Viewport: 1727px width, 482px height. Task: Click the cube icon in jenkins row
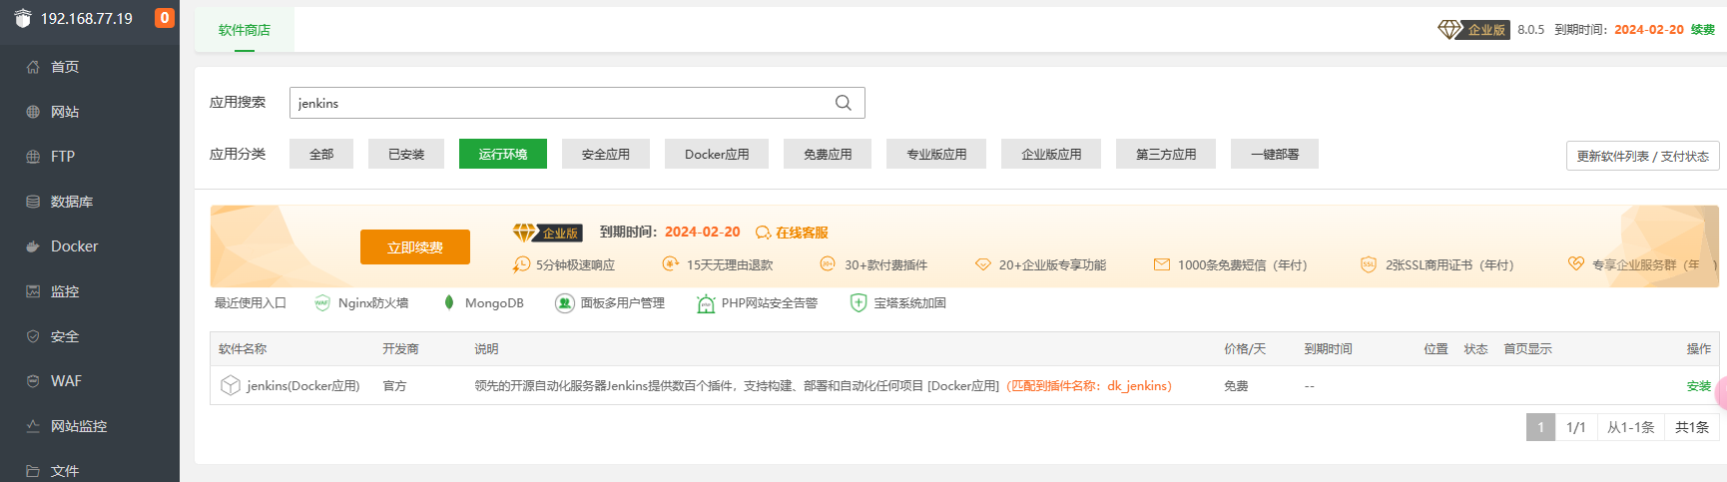pyautogui.click(x=231, y=385)
